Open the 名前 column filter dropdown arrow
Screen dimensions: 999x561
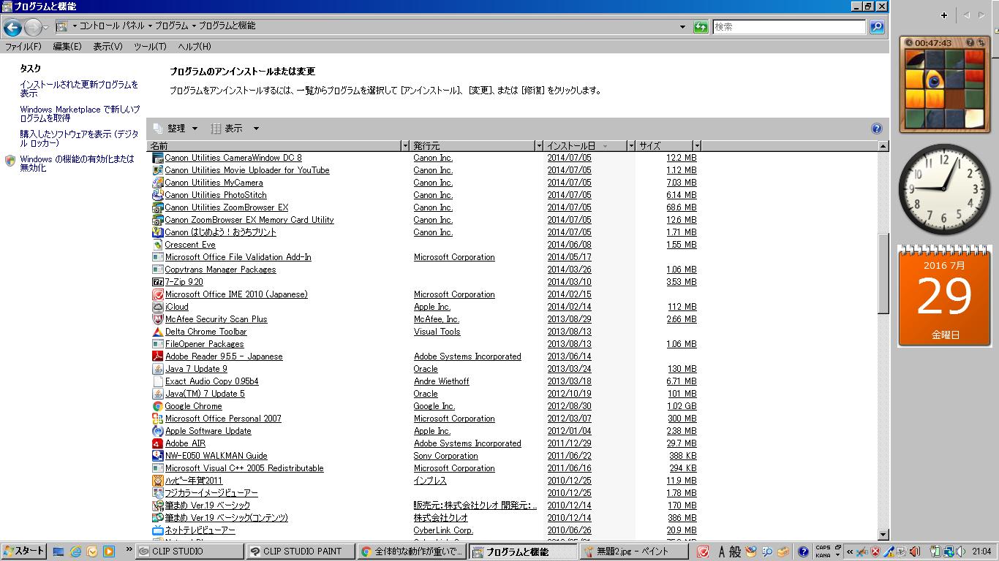point(405,146)
